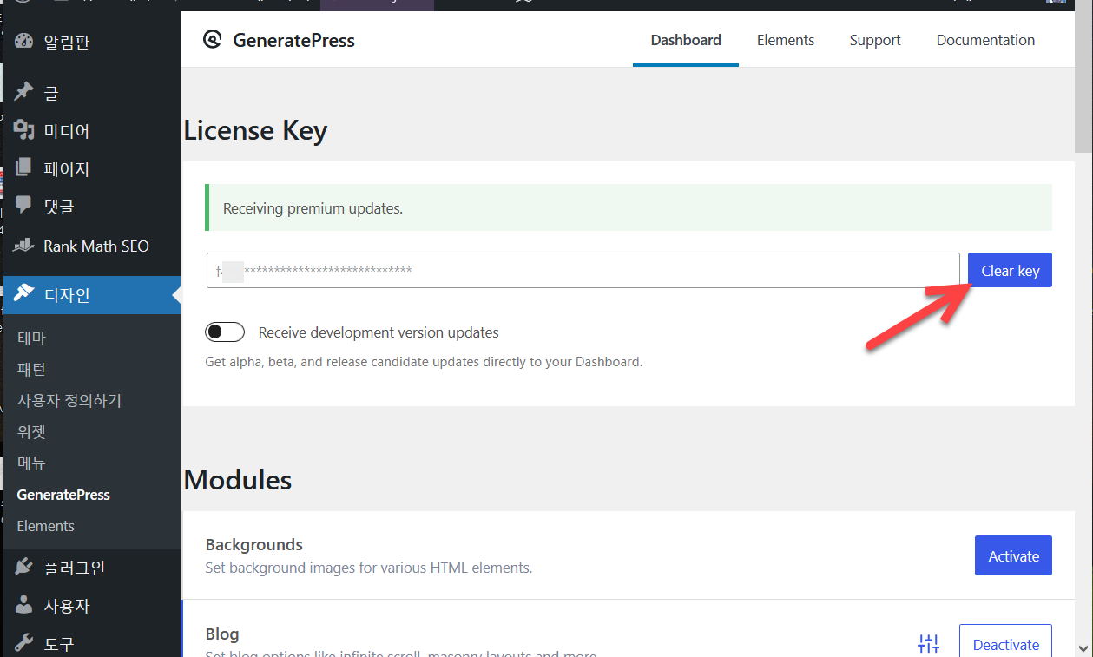Open 메뉴 submenu item
Viewport: 1093px width, 657px height.
[31, 463]
